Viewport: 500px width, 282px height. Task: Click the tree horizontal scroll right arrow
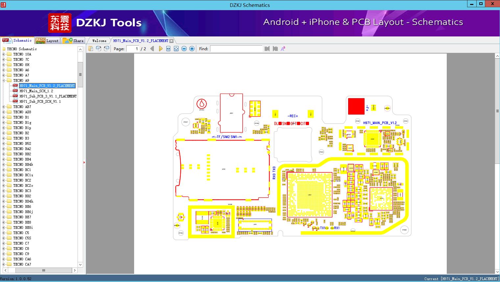[75, 270]
